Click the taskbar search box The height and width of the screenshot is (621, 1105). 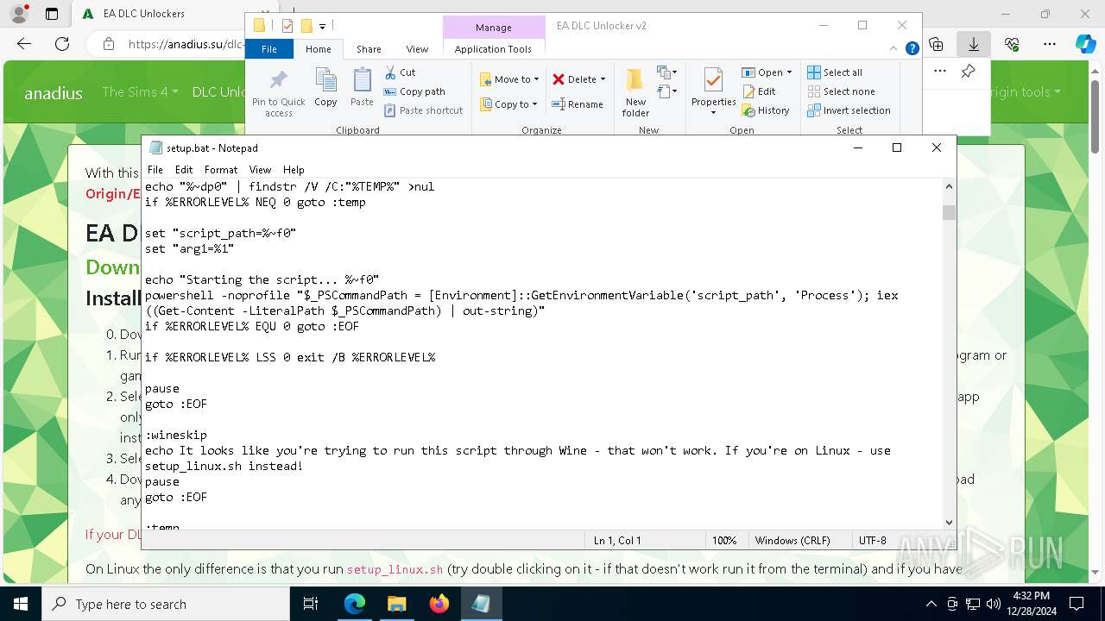click(166, 604)
